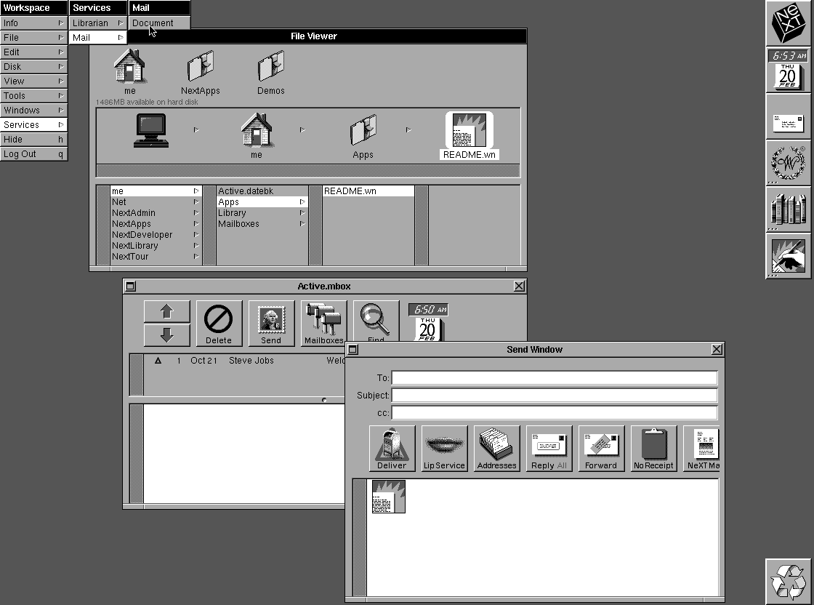Miniaturize the Active.mbox window

click(x=130, y=287)
